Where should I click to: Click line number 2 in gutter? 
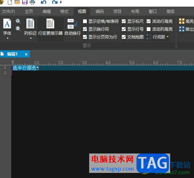pyautogui.click(x=5, y=73)
